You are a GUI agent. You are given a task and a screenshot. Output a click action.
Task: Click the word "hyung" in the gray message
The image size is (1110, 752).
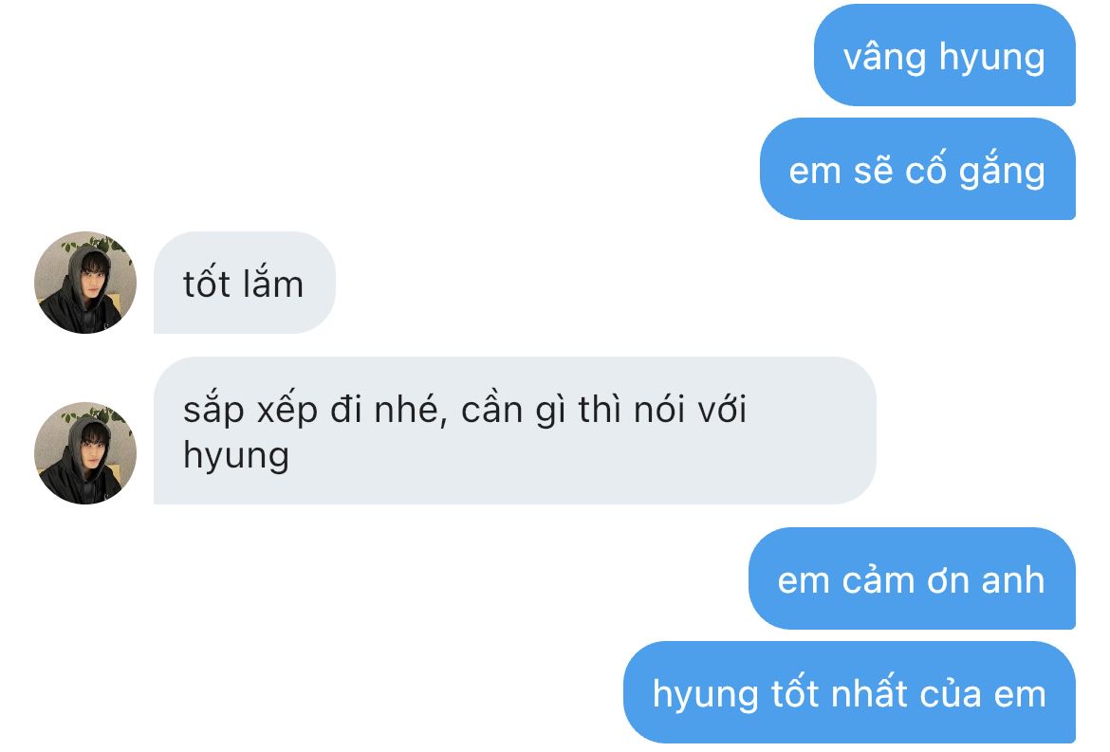click(235, 456)
